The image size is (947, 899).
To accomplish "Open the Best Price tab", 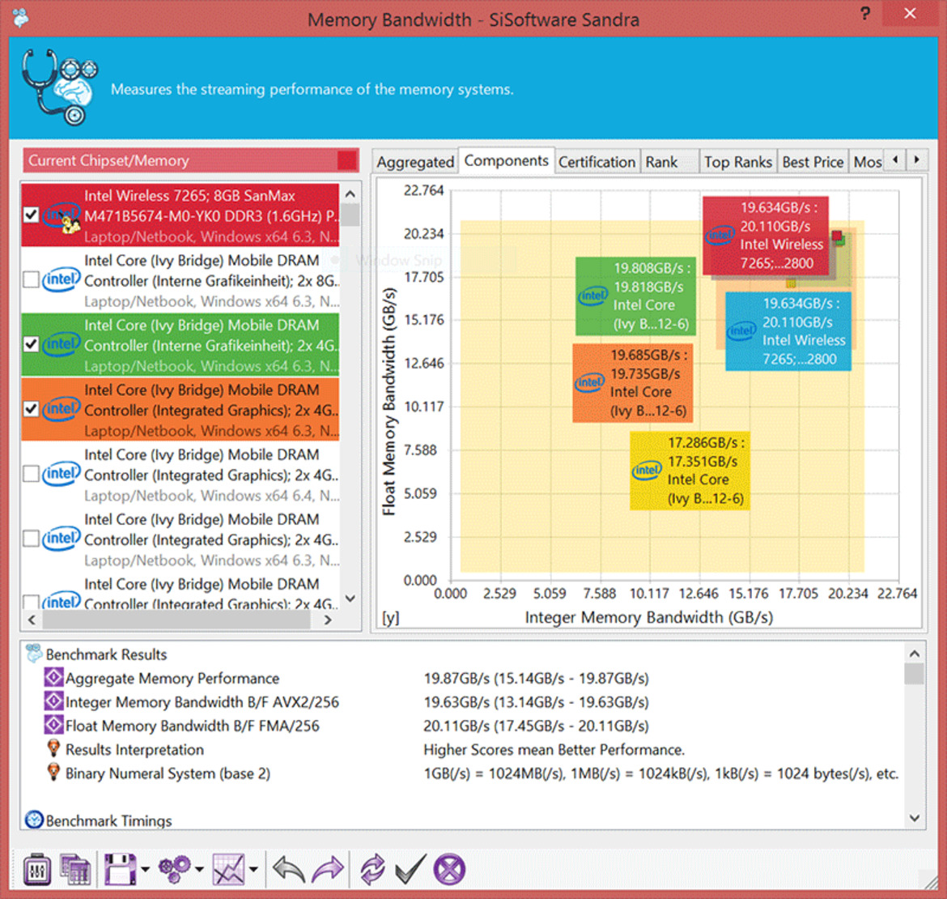I will [813, 162].
